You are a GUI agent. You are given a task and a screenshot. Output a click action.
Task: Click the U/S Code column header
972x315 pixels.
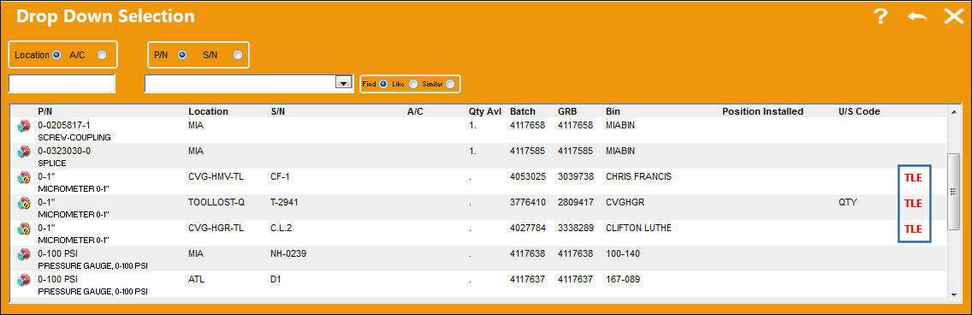pyautogui.click(x=859, y=111)
